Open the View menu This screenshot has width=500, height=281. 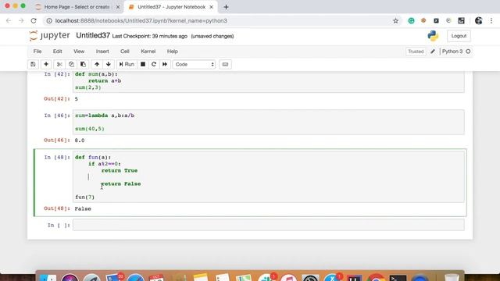pos(79,52)
